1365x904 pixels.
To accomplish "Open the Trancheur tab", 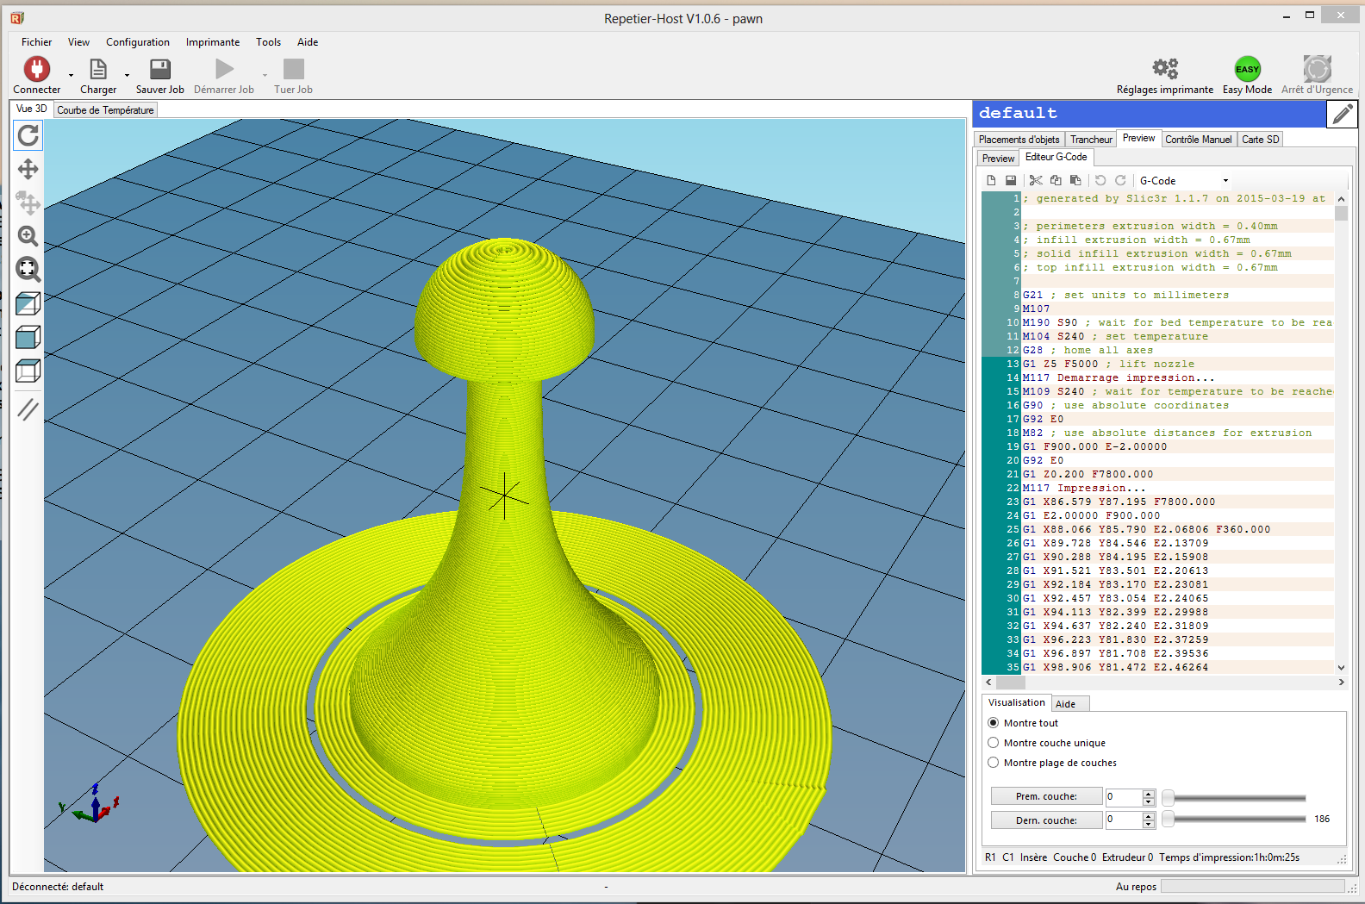I will coord(1091,140).
